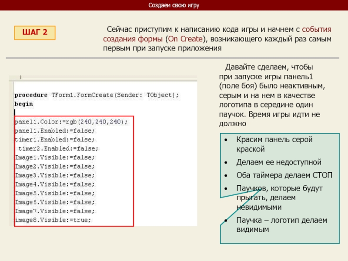This screenshot has height=261, width=348.
Task: Click the 'Image4.Visible:=false;' line
Action: [55, 184]
